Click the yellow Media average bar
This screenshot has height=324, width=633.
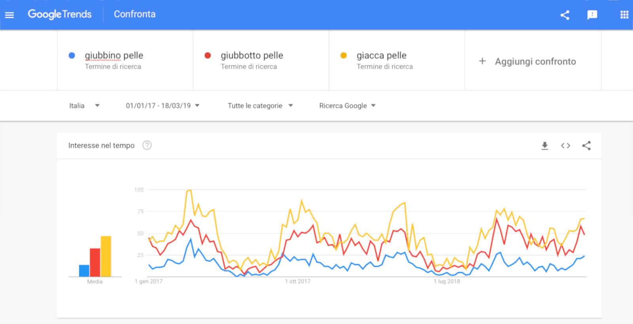106,256
